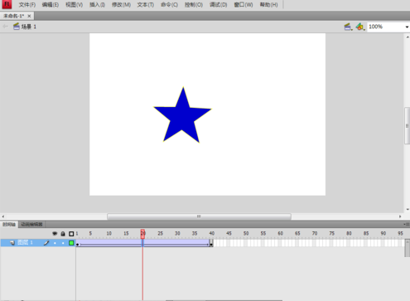Open the 视图(V) menu

74,5
